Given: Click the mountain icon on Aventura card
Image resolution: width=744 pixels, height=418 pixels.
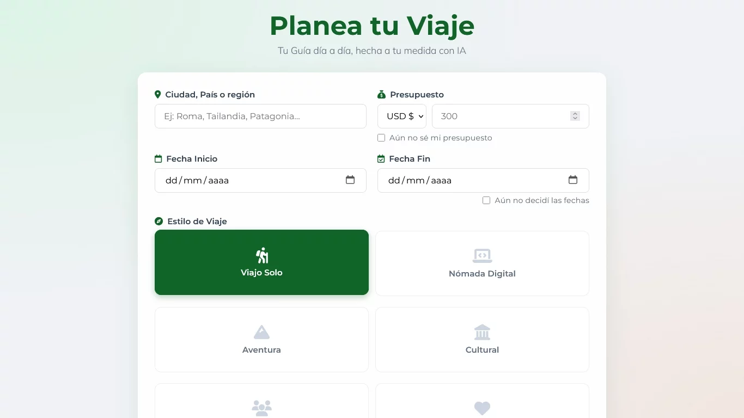Looking at the screenshot, I should (x=262, y=332).
